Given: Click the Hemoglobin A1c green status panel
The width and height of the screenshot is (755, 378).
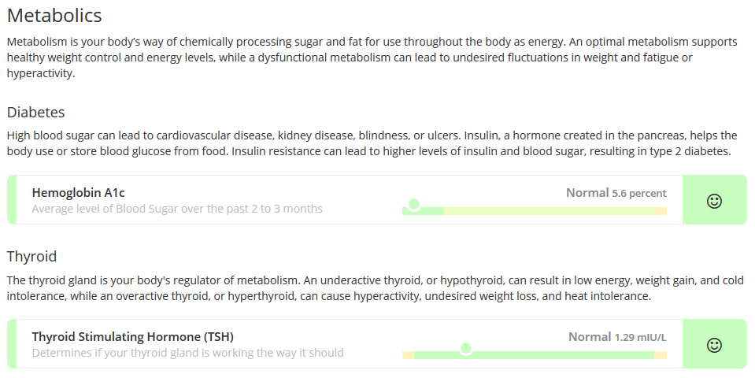Looking at the screenshot, I should click(x=715, y=200).
